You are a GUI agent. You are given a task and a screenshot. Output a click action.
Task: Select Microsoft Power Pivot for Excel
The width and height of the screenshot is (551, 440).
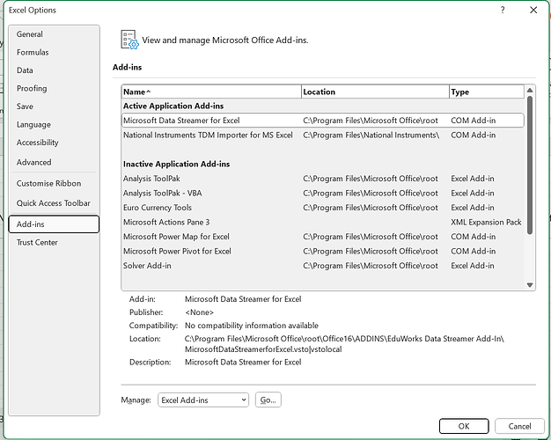pos(322,252)
